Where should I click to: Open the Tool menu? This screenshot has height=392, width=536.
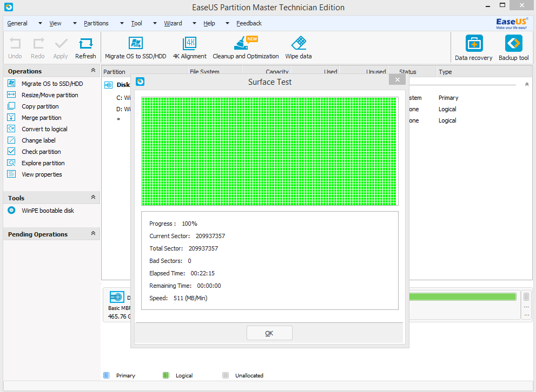click(136, 23)
